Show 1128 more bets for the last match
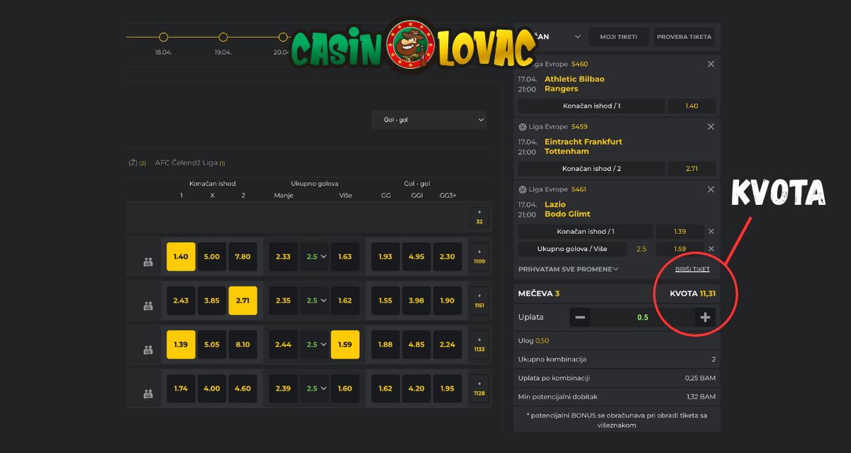The image size is (851, 453). [x=479, y=388]
